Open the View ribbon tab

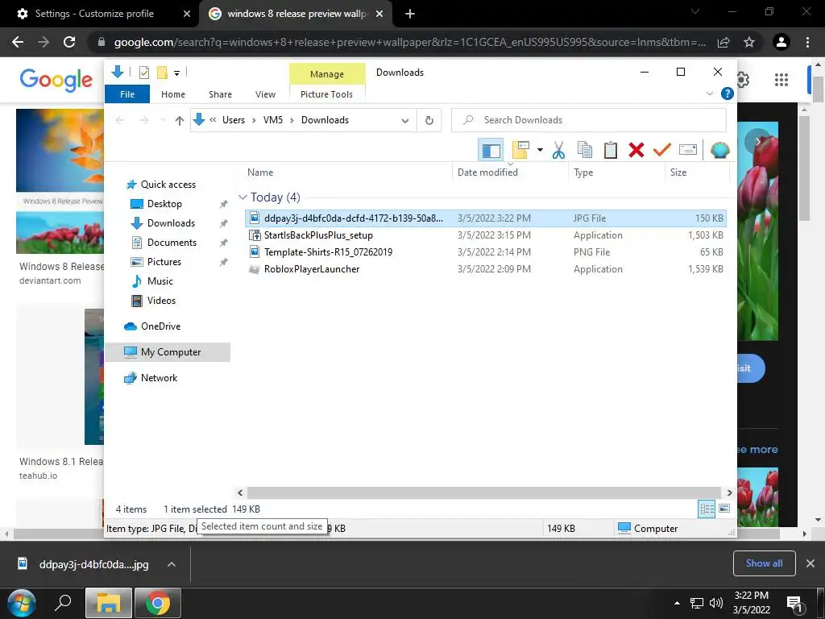tap(265, 94)
